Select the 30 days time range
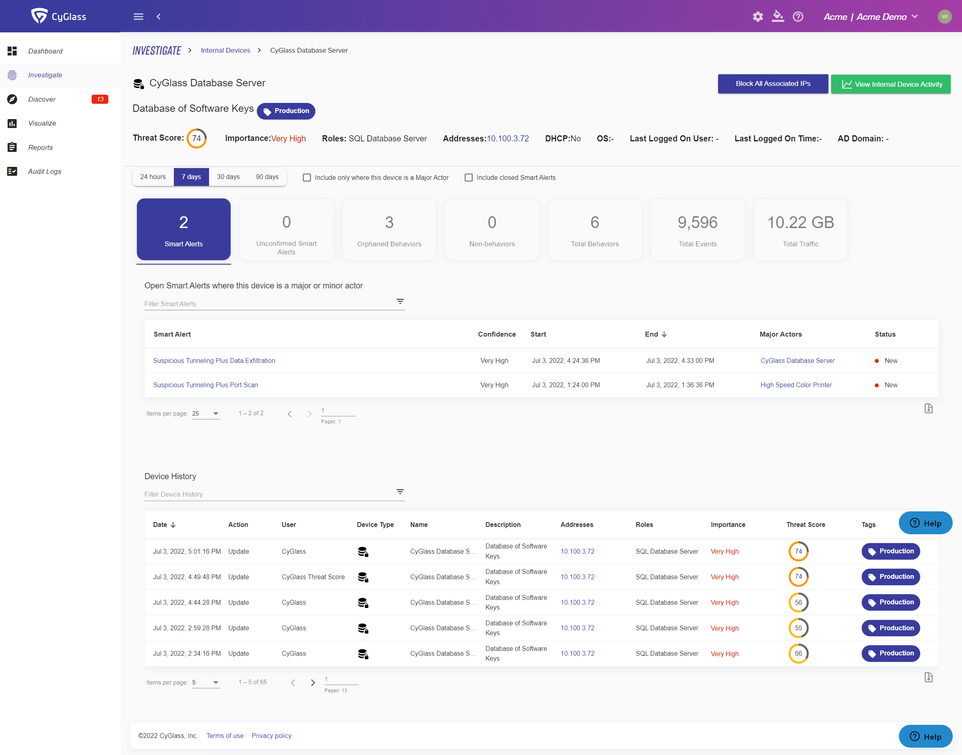The width and height of the screenshot is (962, 755). tap(228, 177)
